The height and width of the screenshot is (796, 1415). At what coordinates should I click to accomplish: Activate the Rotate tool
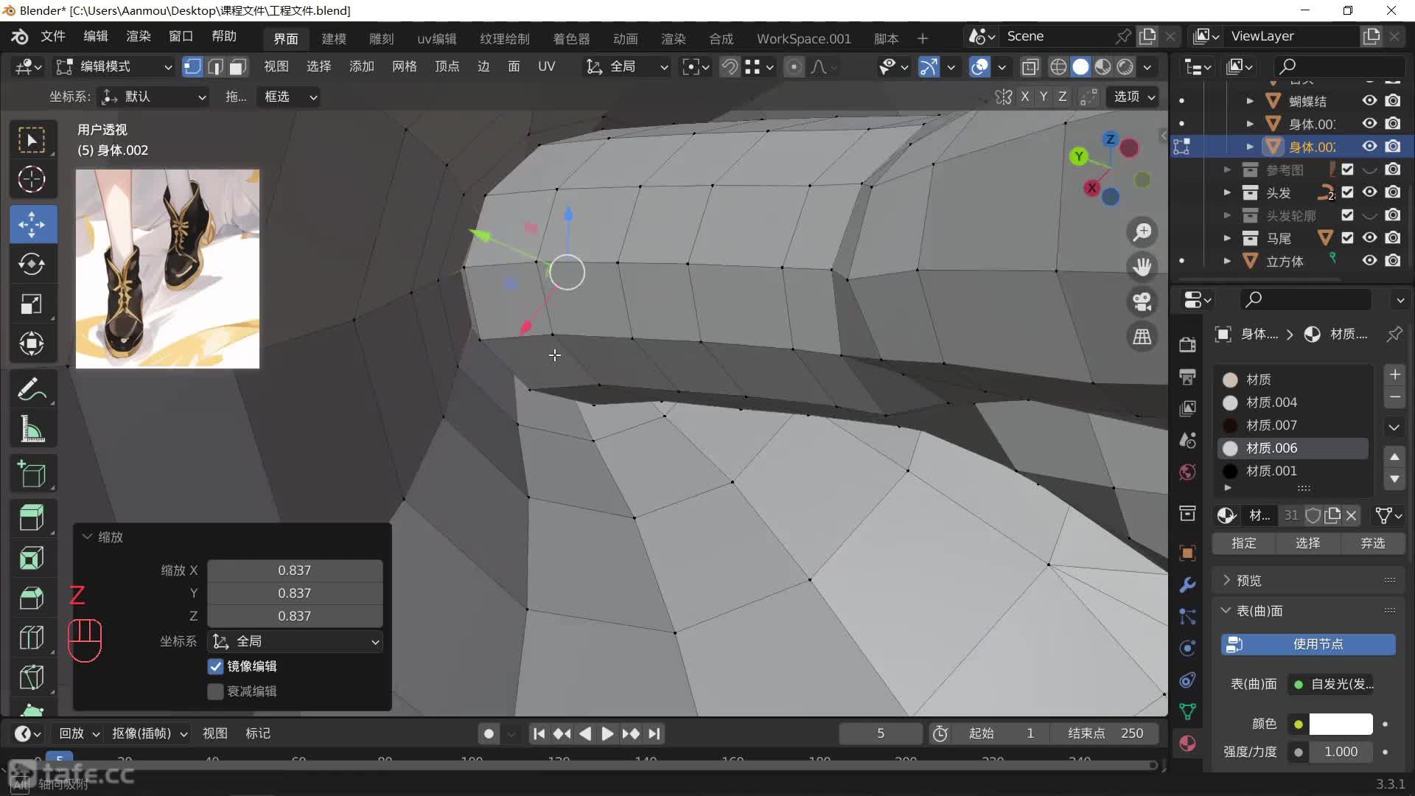coord(32,265)
